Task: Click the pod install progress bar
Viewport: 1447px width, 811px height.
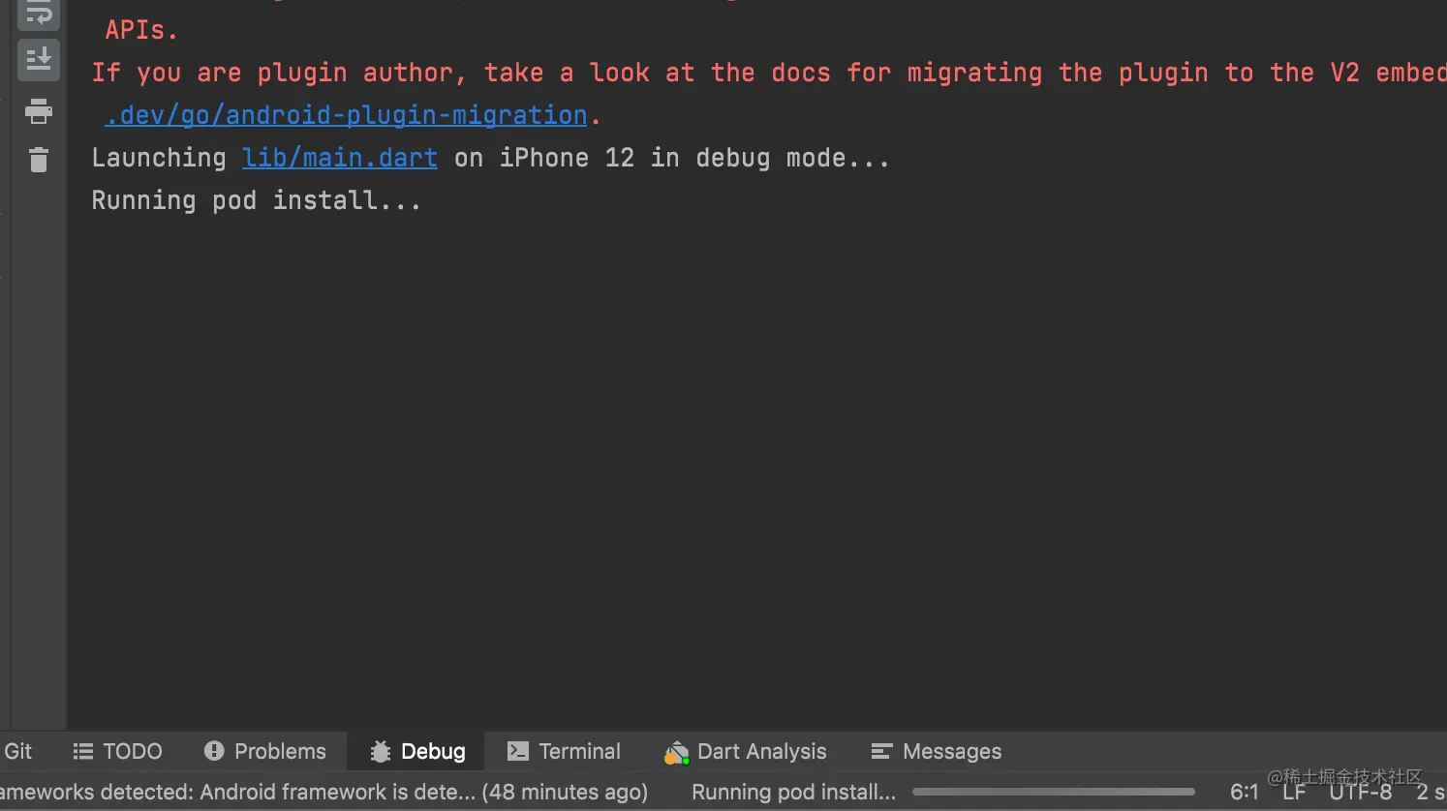Action: (x=1054, y=792)
